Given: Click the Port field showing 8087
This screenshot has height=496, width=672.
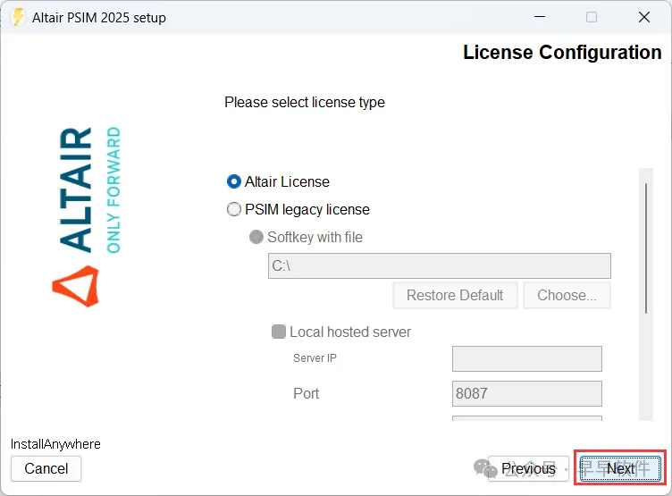Looking at the screenshot, I should pyautogui.click(x=526, y=393).
